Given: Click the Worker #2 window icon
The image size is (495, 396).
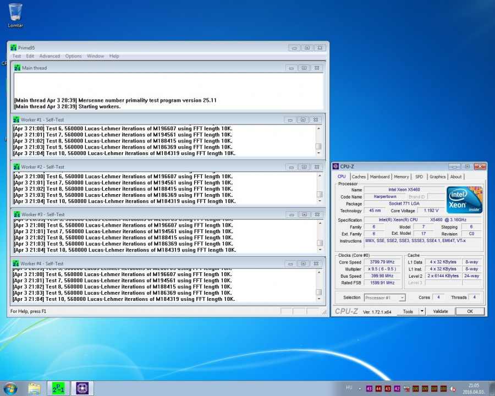Looking at the screenshot, I should click(x=16, y=167).
